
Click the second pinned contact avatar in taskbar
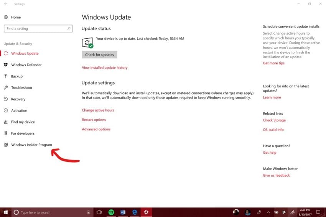click(x=247, y=212)
